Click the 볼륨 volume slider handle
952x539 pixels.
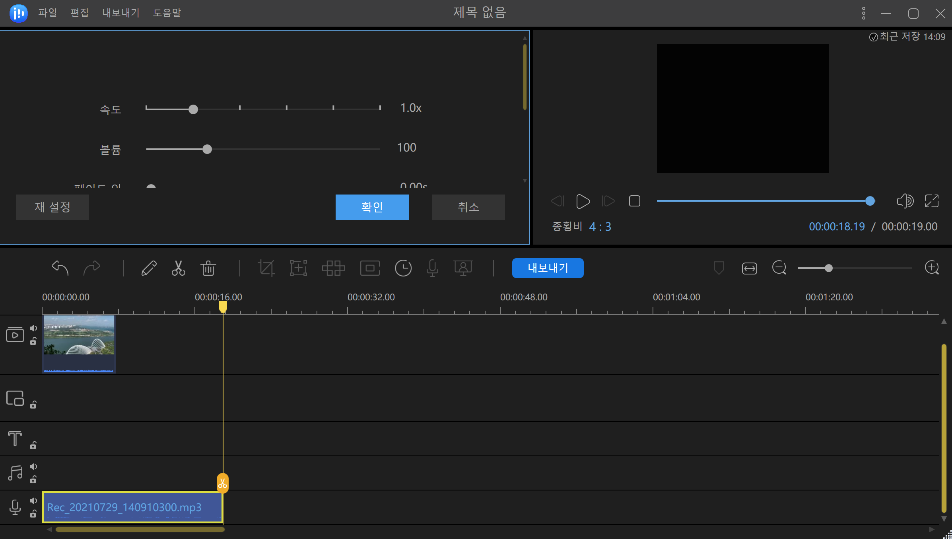[207, 149]
